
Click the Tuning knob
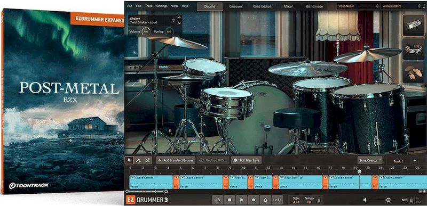click(169, 31)
